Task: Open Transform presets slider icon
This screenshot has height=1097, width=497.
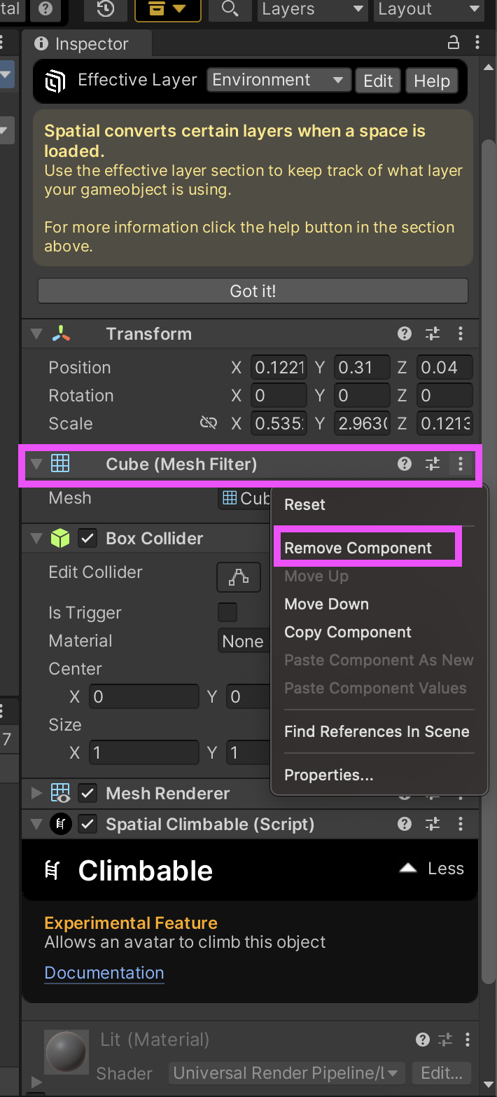Action: tap(433, 333)
